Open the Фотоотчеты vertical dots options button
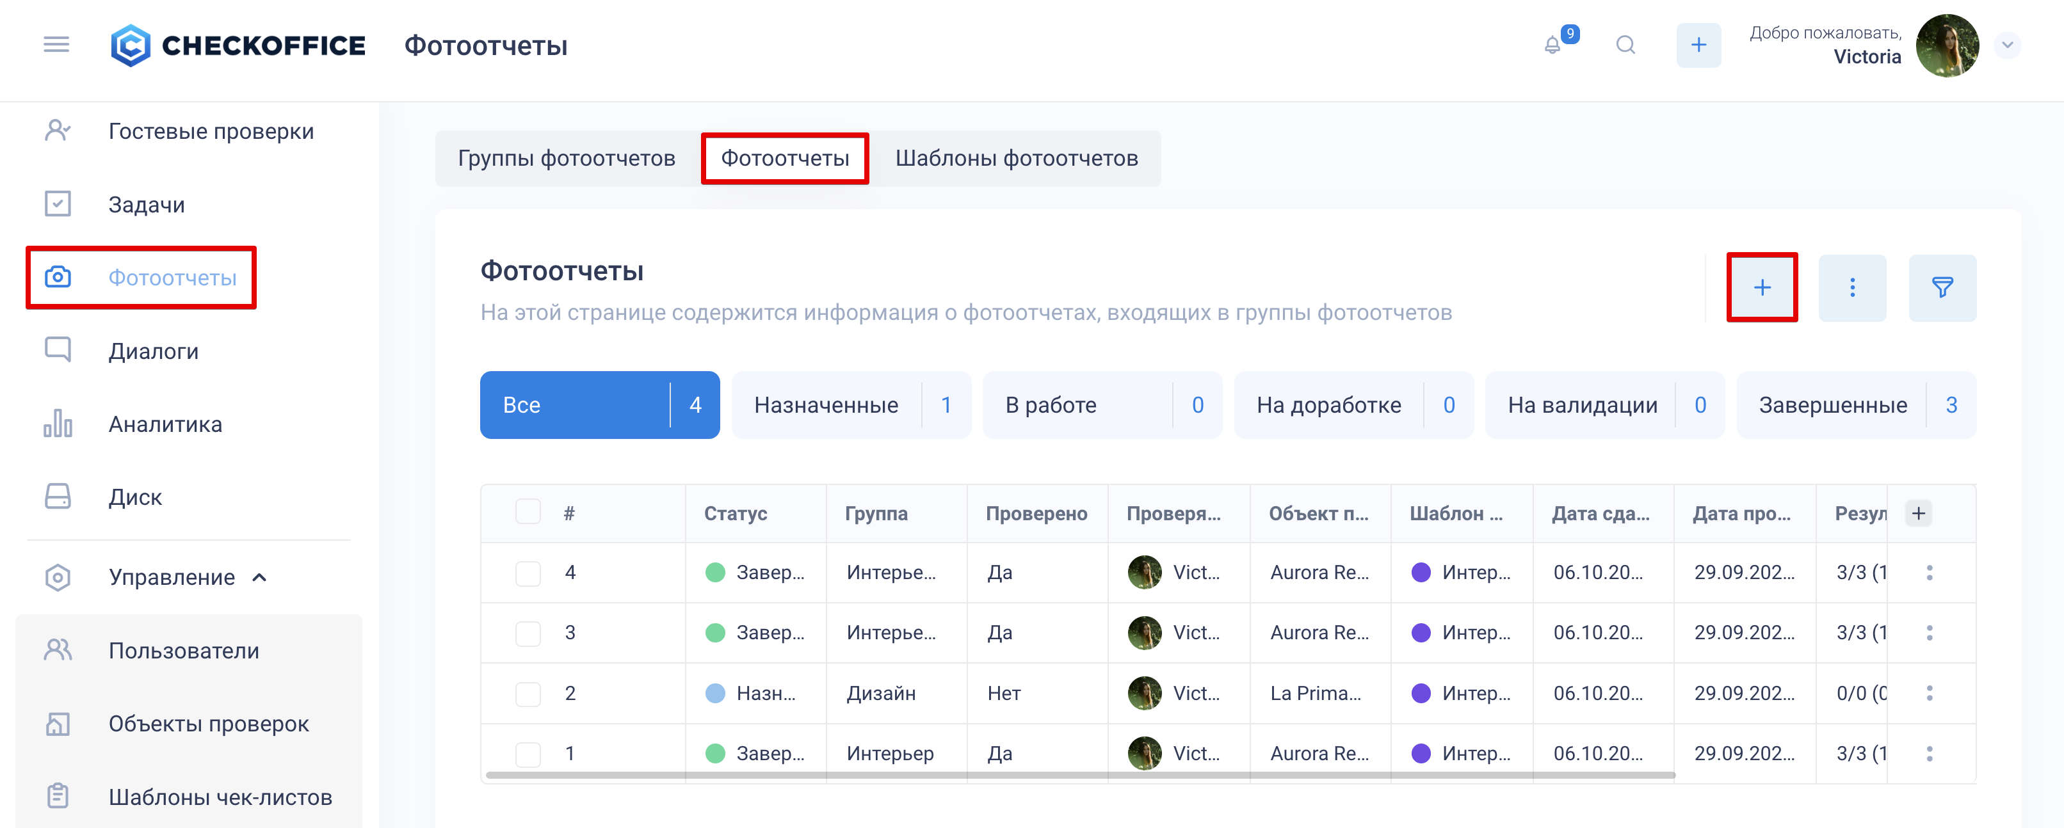This screenshot has height=828, width=2064. (x=1851, y=287)
